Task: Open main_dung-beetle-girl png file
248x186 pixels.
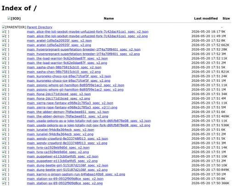Action: 67,170
